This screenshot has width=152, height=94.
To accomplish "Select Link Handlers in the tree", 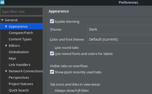I will coord(19,65).
